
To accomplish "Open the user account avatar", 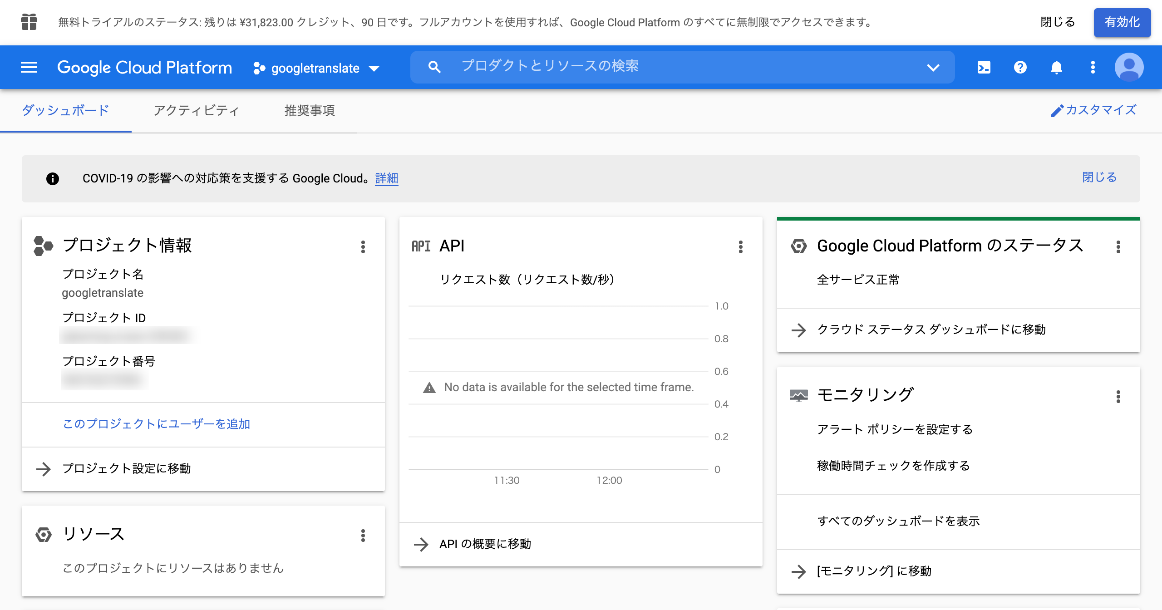I will tap(1129, 68).
